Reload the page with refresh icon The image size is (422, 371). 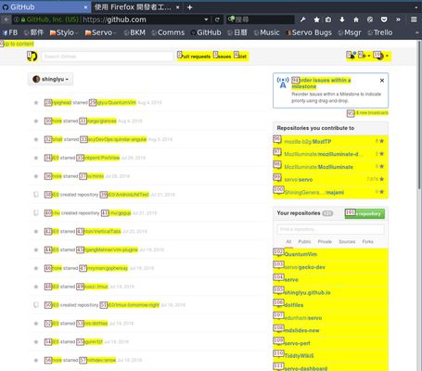217,19
